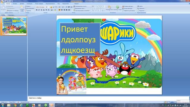
Task: Click the text box containing Привет
Action: 80,40
